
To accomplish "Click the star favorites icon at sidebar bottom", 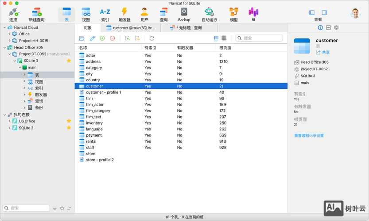I will click(x=62, y=208).
